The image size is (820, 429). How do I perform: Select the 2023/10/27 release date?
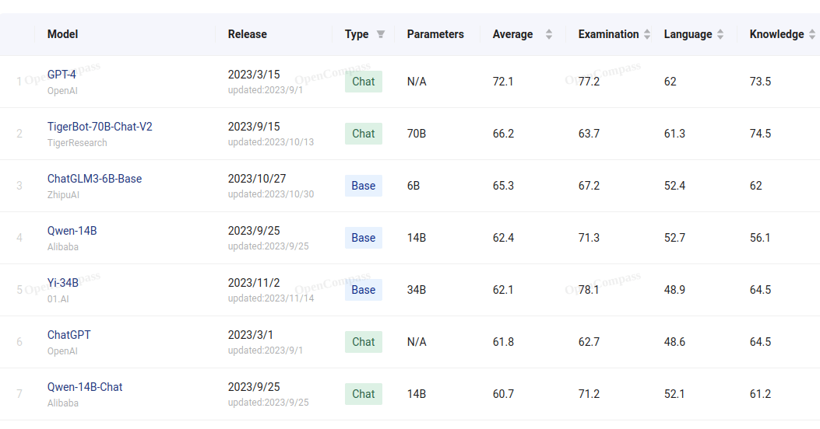[x=257, y=179]
